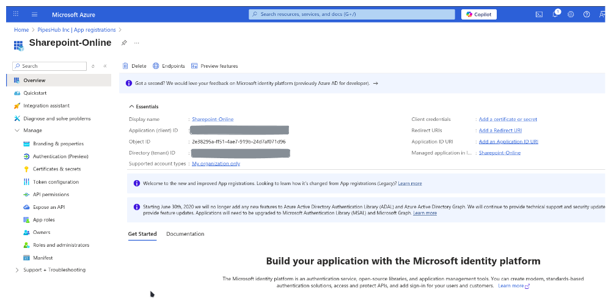The image size is (611, 306).
Task: Open Authentication (Preview)
Action: [60, 156]
